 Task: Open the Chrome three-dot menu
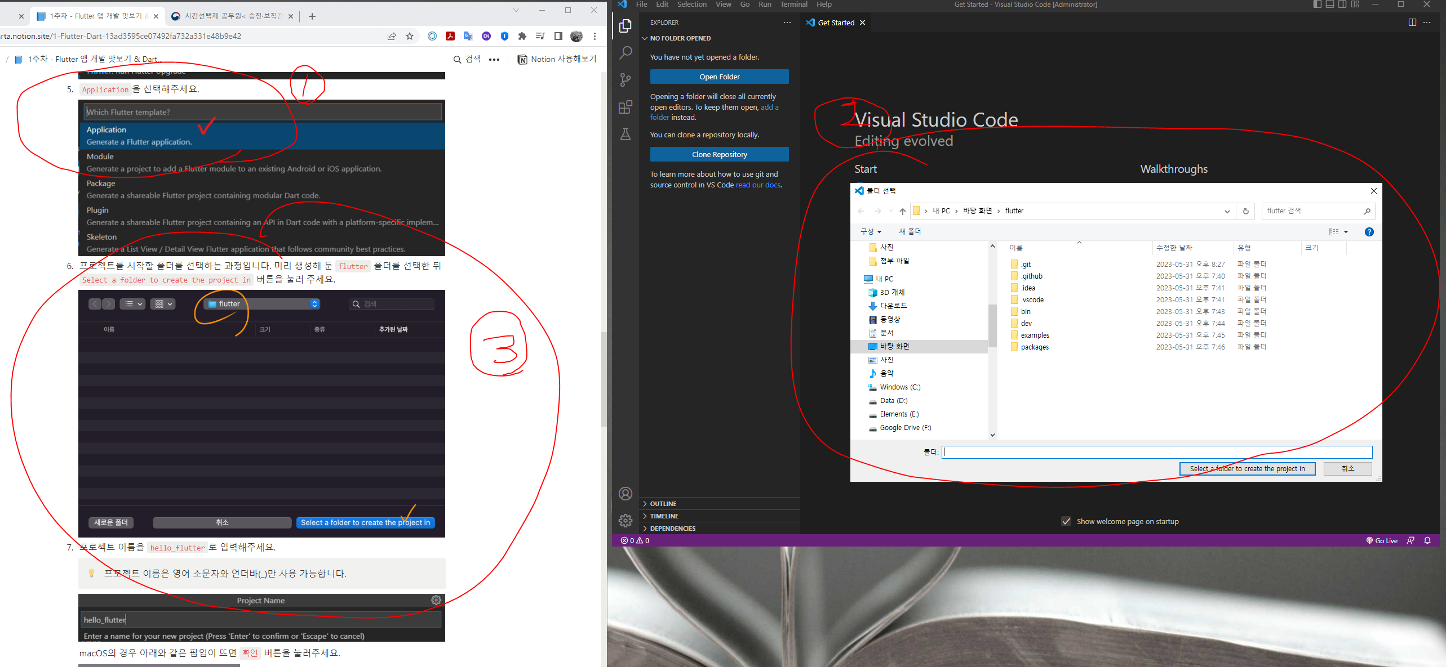[x=595, y=36]
